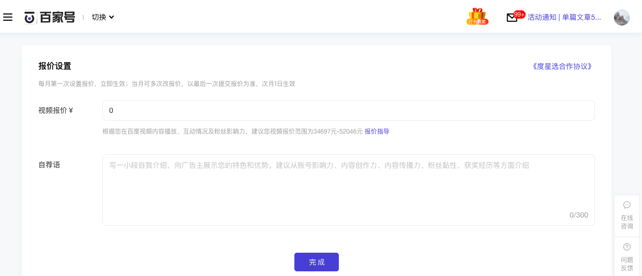
Task: Click the 0/300 character counter
Action: (579, 215)
